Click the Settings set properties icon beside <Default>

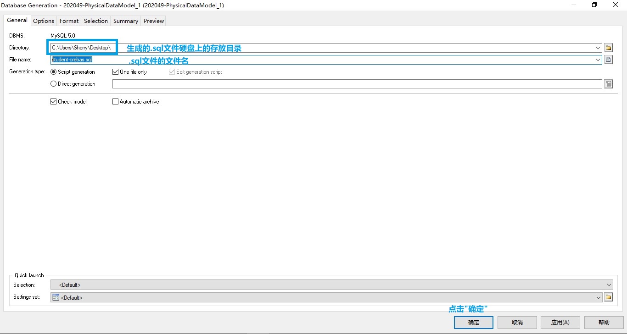click(55, 297)
